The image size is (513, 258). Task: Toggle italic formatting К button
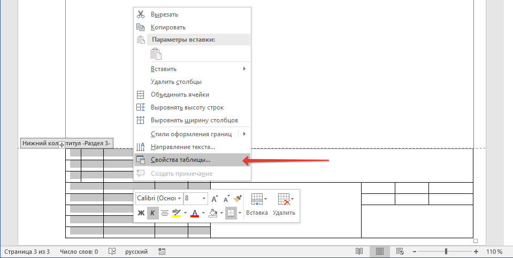coord(152,213)
